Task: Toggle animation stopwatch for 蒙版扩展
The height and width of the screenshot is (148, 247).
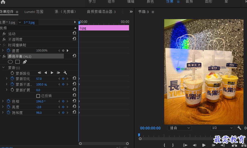Action: coord(12,90)
